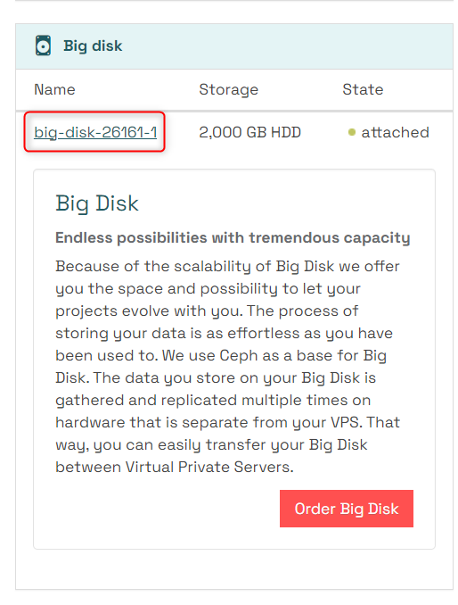458x605 pixels.
Task: Click the 'storing your data is as effortless' line
Action: tap(224, 334)
